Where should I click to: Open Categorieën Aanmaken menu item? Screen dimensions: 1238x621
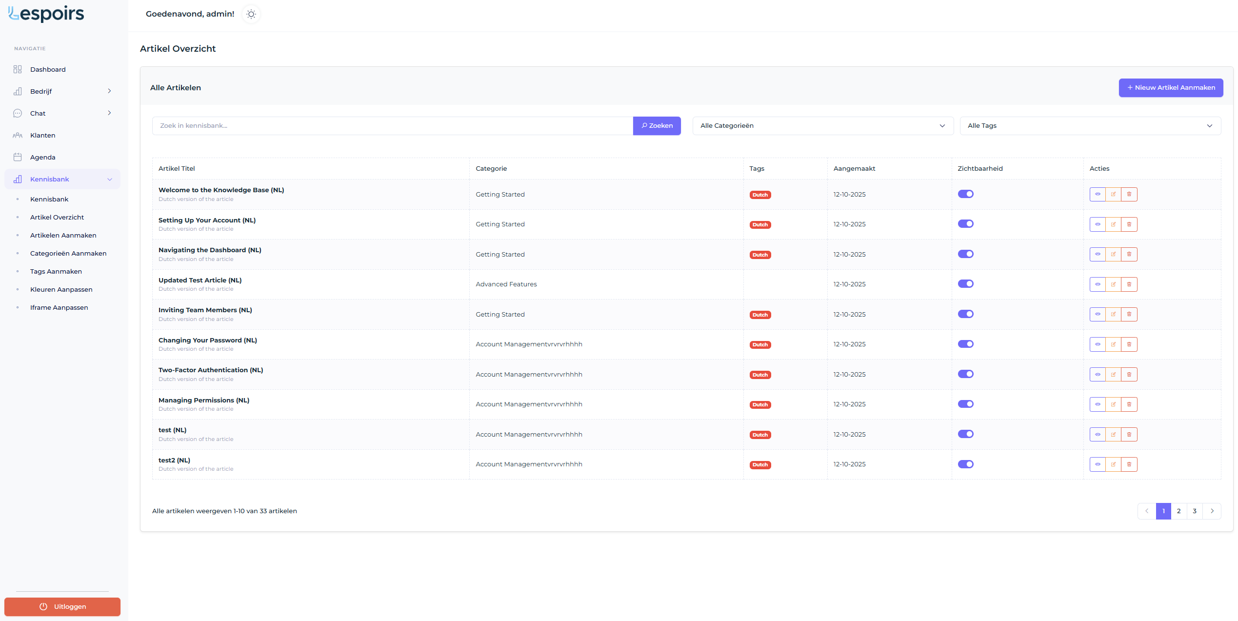coord(68,253)
